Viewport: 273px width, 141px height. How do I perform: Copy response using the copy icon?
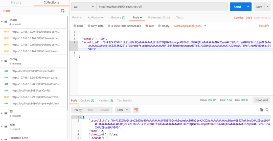click(x=261, y=110)
